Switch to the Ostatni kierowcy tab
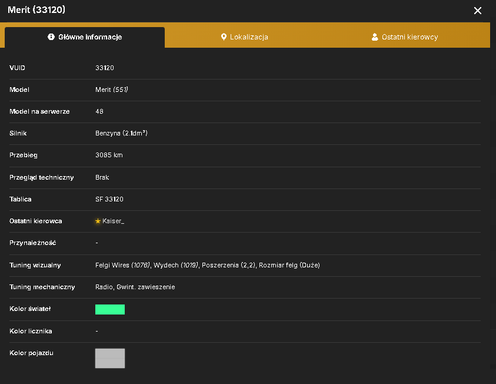 (x=405, y=37)
